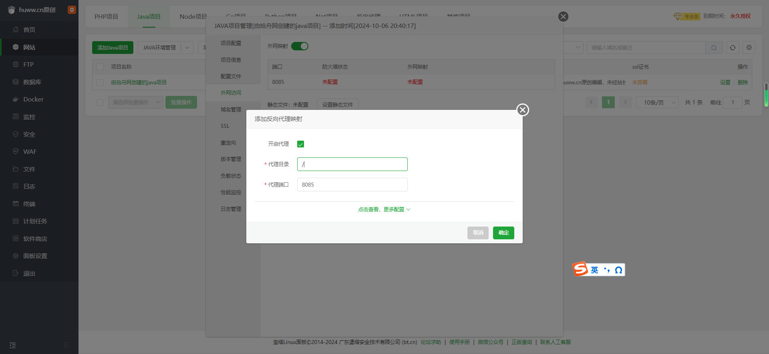
Task: Click the 代理端口 input field
Action: [x=352, y=185]
